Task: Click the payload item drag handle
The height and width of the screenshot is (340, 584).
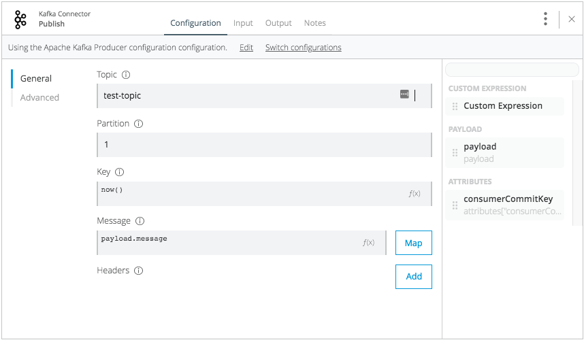Action: click(x=455, y=152)
